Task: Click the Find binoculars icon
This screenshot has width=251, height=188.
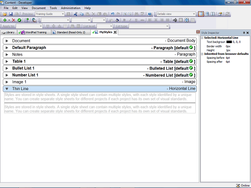Action: click(x=136, y=14)
